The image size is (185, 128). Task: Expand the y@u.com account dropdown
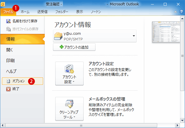134,36
